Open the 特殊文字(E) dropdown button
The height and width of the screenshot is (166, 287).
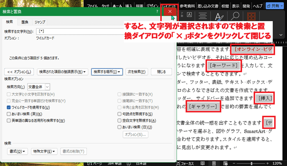(44, 151)
